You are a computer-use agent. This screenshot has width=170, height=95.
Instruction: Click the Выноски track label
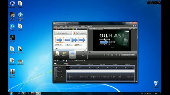coord(60,71)
